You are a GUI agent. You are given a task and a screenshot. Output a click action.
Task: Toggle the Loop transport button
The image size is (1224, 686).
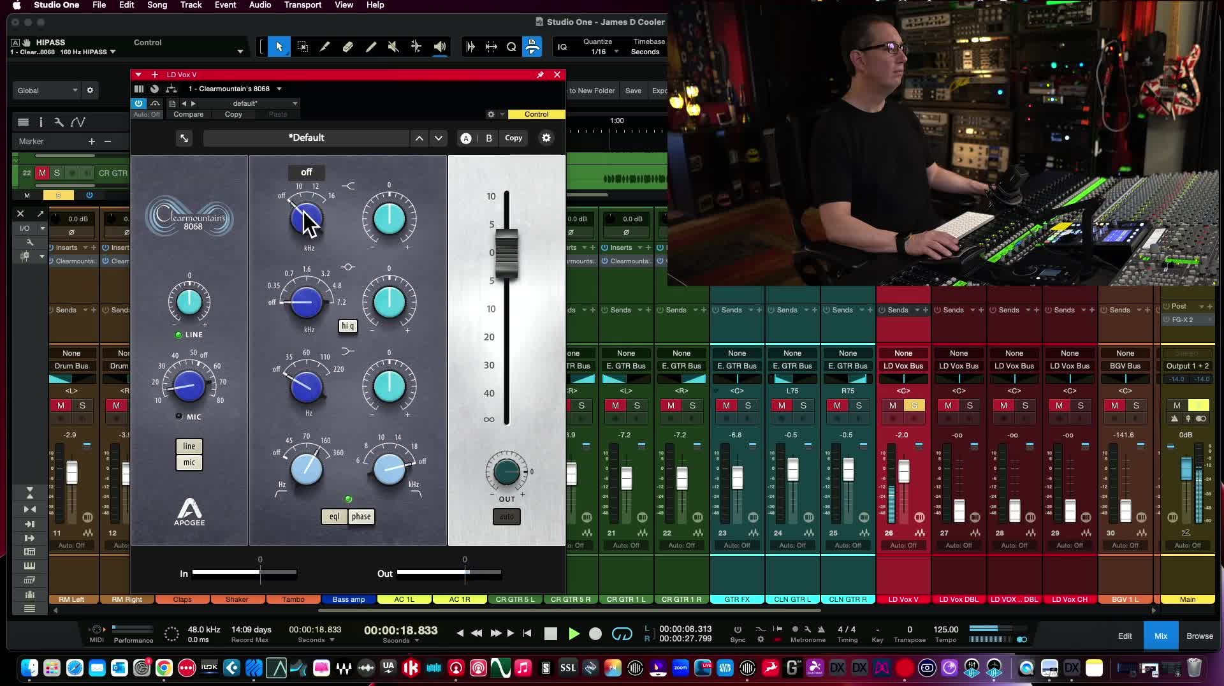[x=622, y=634]
